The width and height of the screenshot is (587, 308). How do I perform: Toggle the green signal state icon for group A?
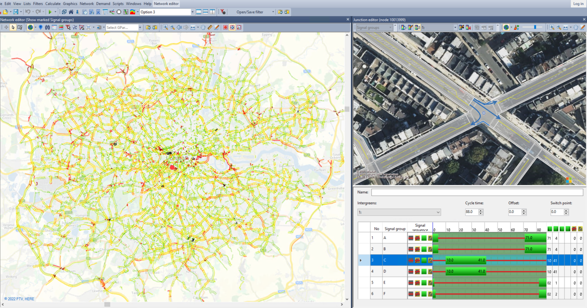(424, 238)
